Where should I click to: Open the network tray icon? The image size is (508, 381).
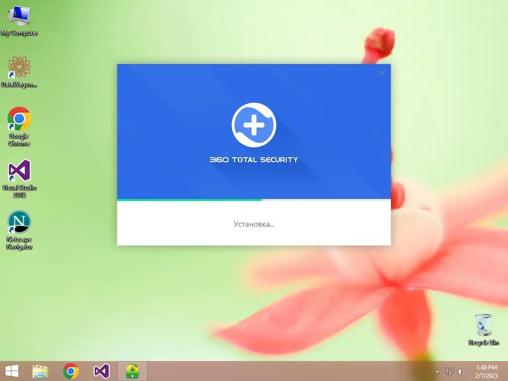[449, 371]
